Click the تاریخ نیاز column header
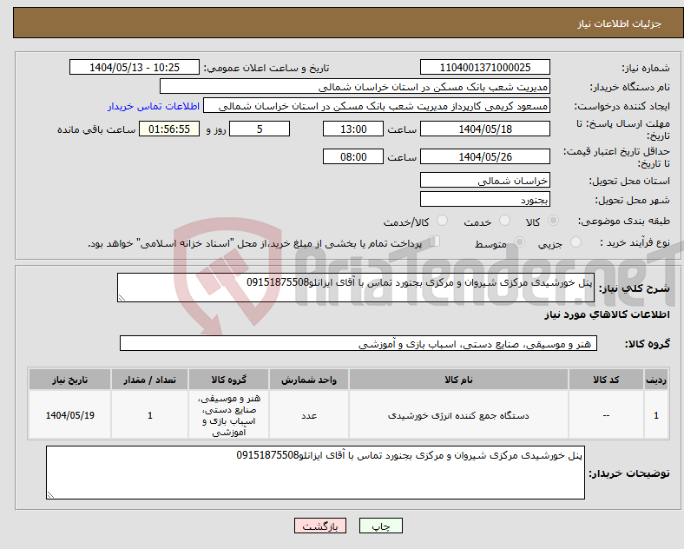684x549 pixels. tap(69, 380)
